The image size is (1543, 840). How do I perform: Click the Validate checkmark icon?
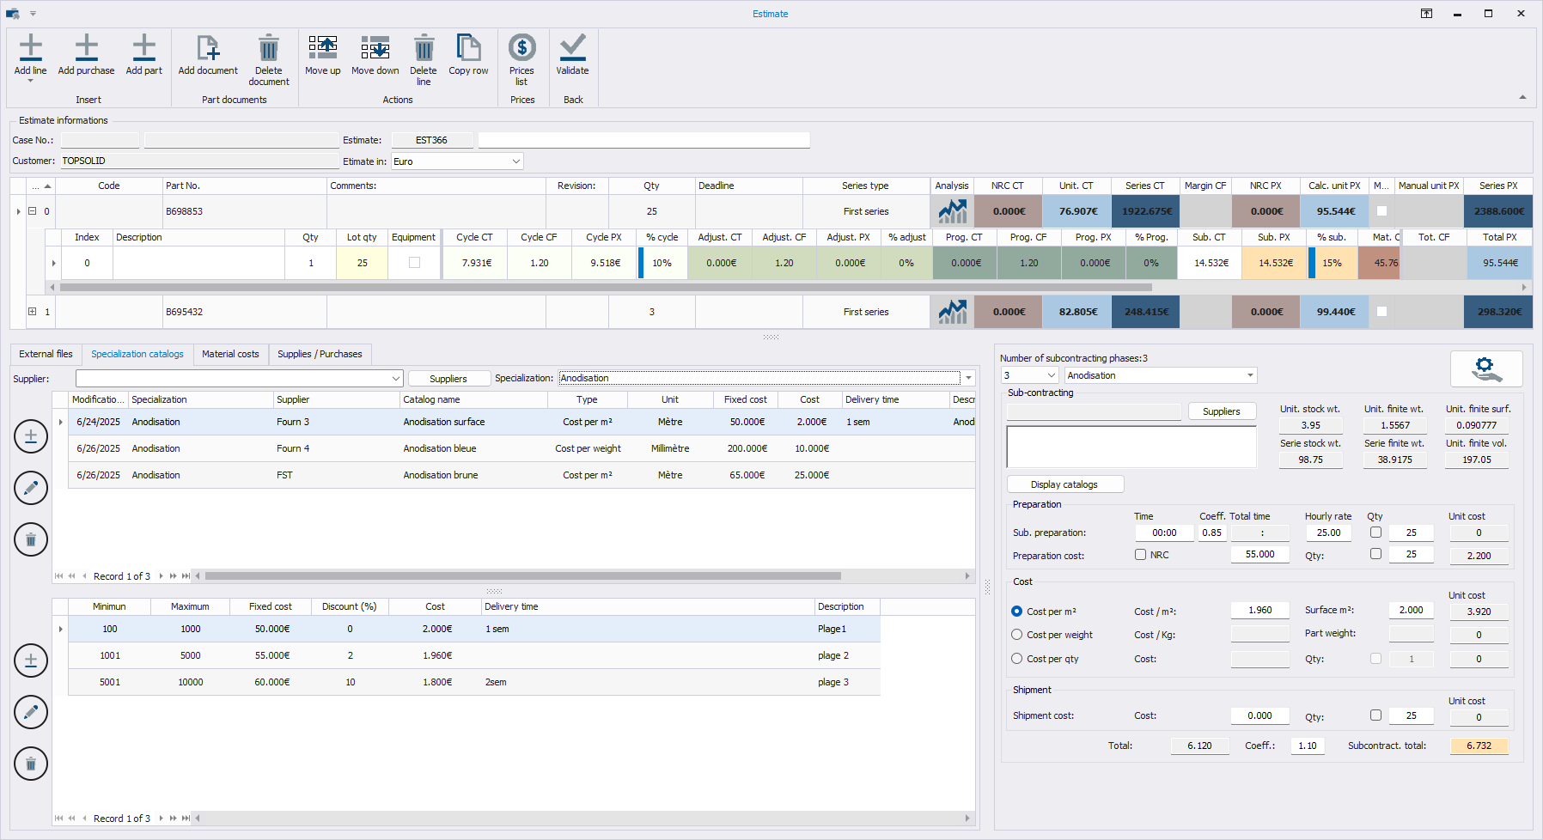(x=572, y=48)
